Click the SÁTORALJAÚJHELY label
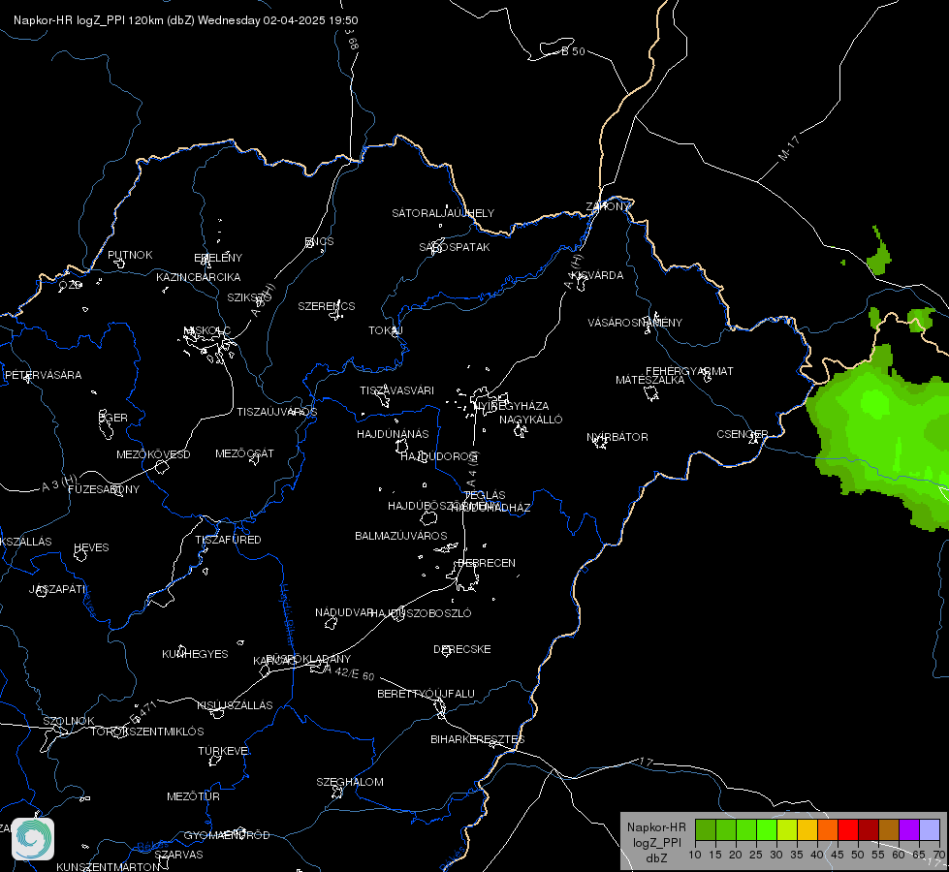 [443, 213]
